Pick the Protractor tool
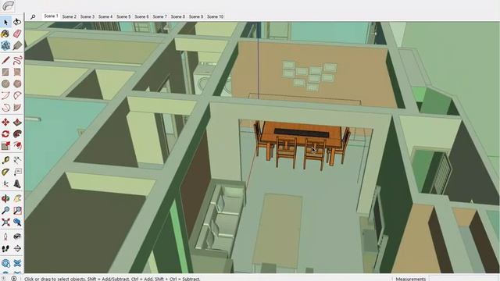This screenshot has width=500, height=281. (5, 172)
